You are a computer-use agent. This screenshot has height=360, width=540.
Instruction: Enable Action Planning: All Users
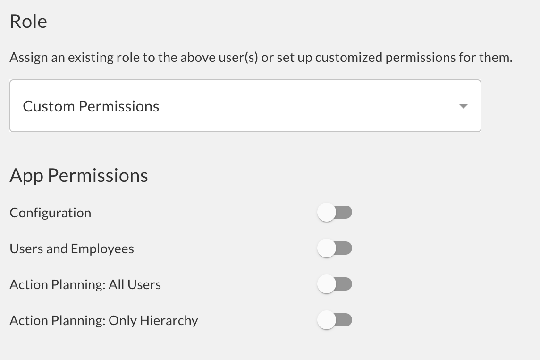tap(335, 284)
